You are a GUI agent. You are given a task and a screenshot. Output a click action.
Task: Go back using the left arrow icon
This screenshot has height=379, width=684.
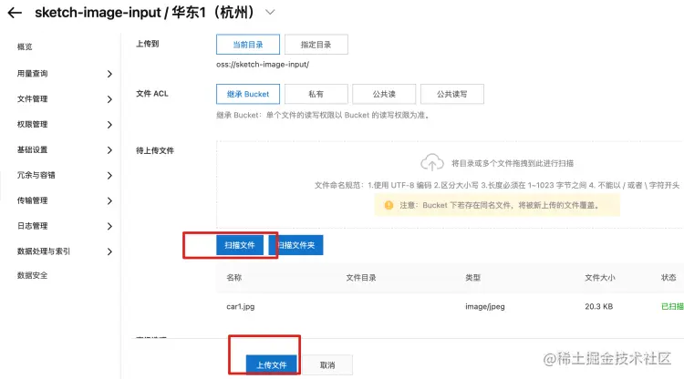coord(15,13)
